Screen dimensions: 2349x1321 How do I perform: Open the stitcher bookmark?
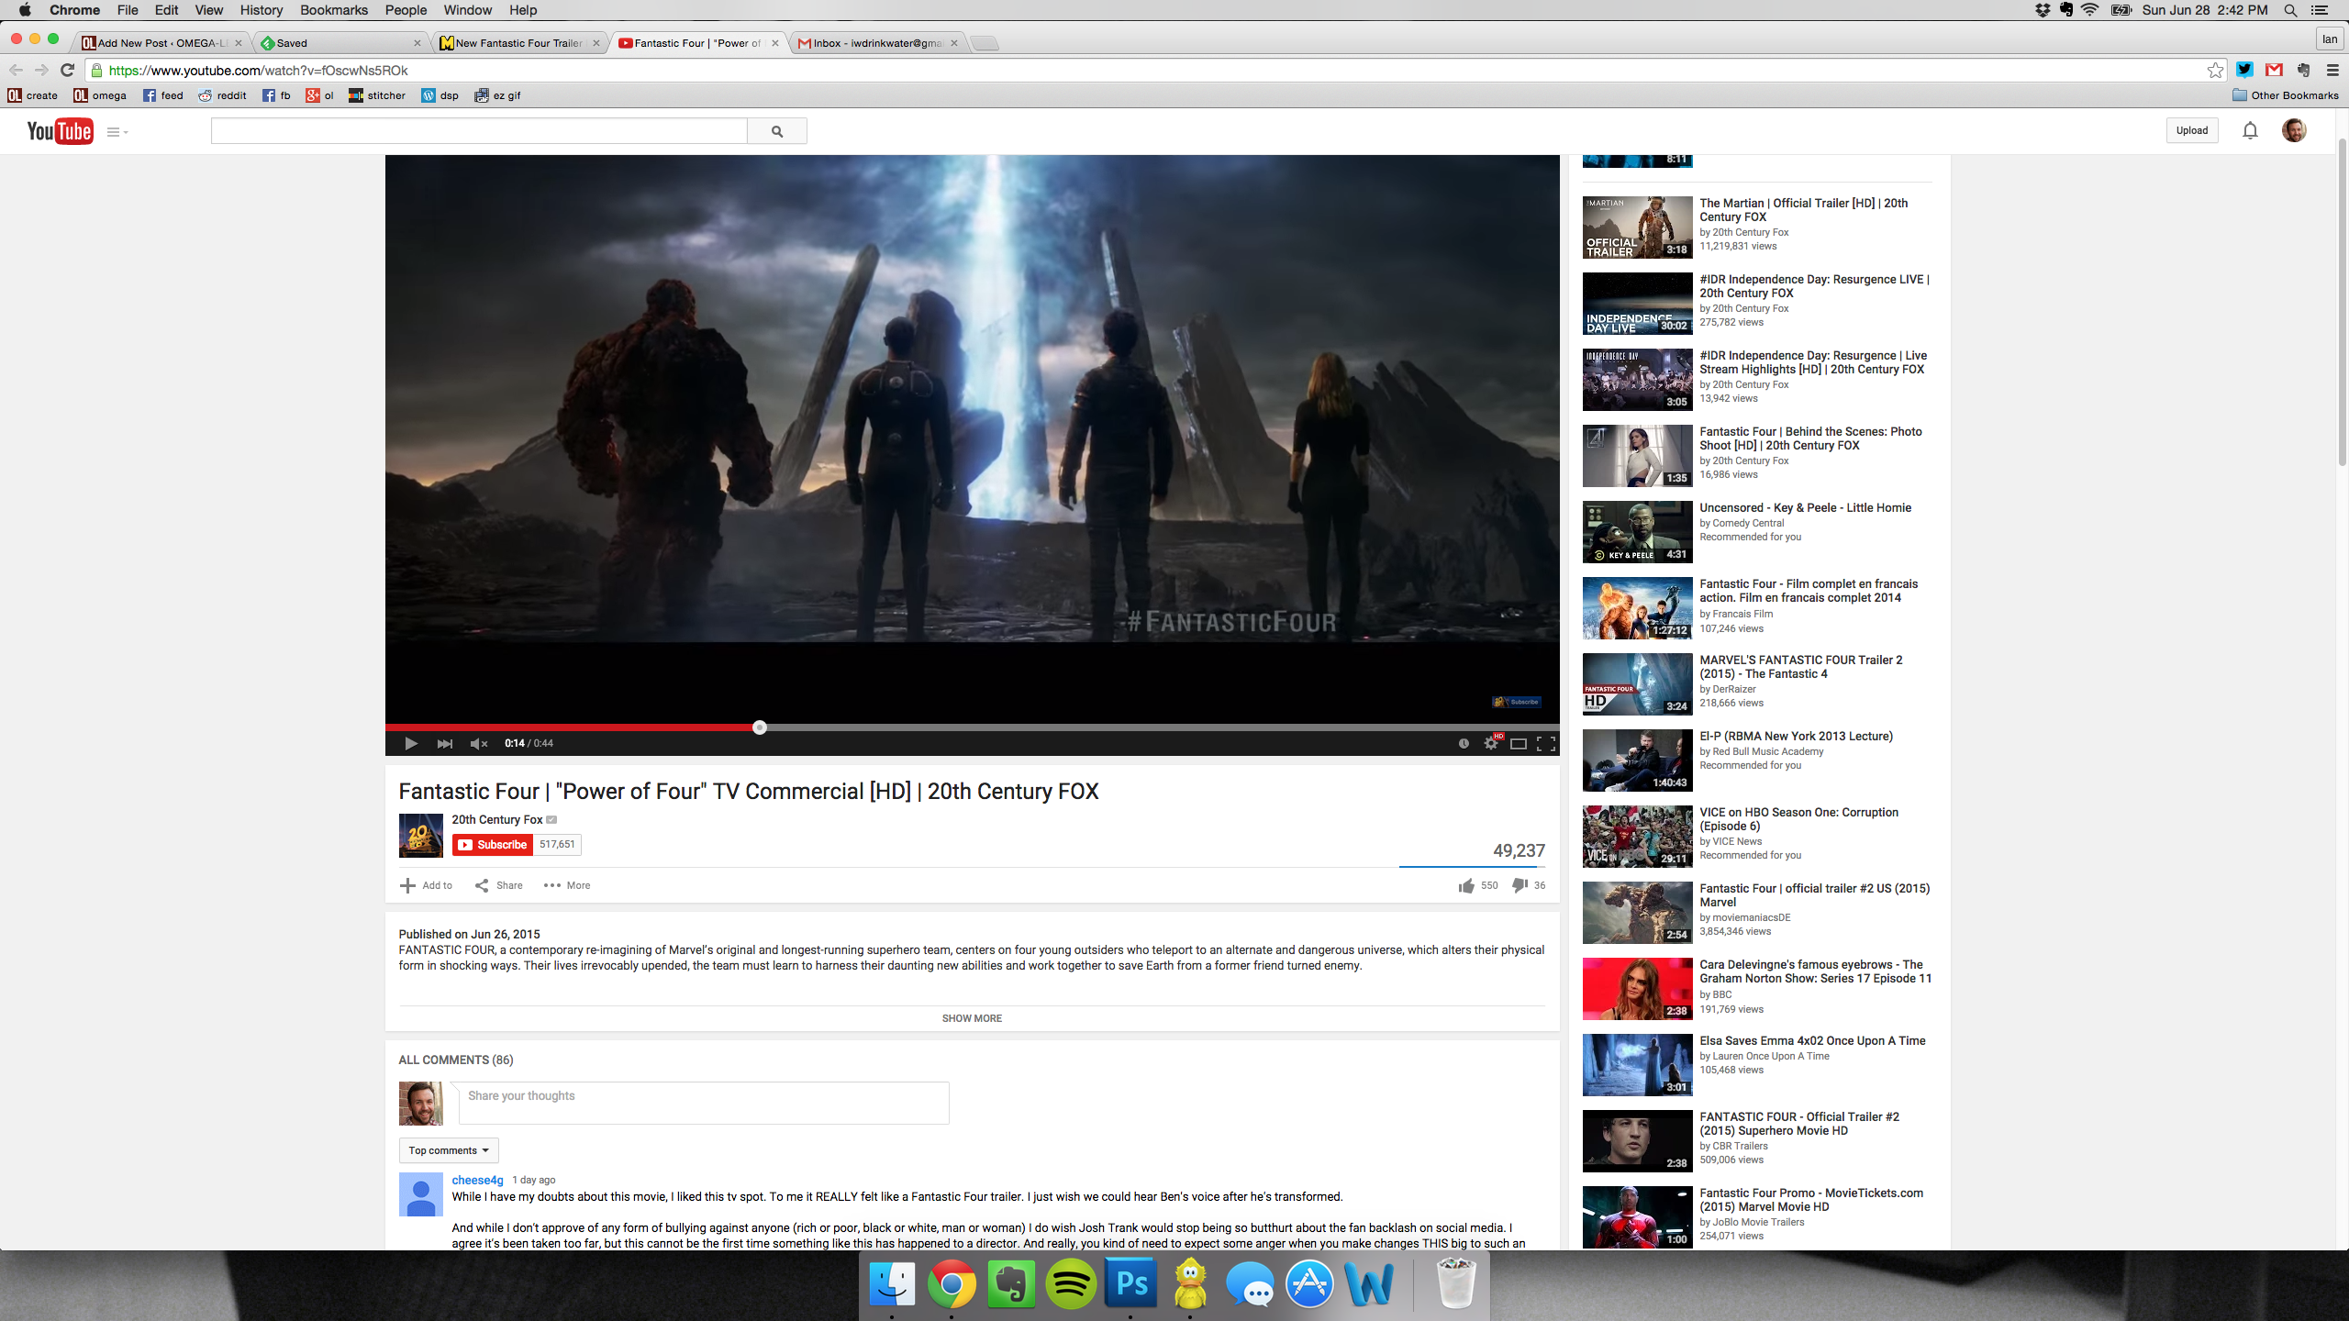(377, 95)
